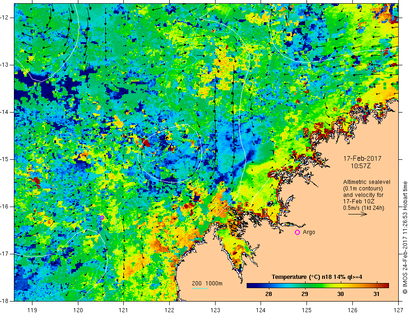Image resolution: width=408 pixels, height=315 pixels.
Task: Click the longitude label '120'
Action: point(78,310)
